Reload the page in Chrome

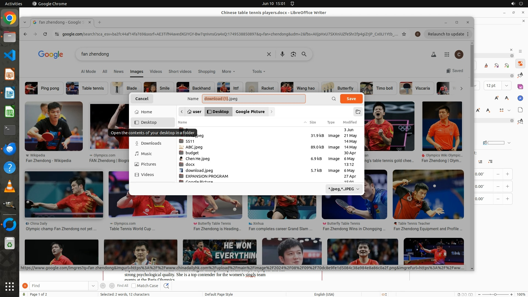point(45,34)
